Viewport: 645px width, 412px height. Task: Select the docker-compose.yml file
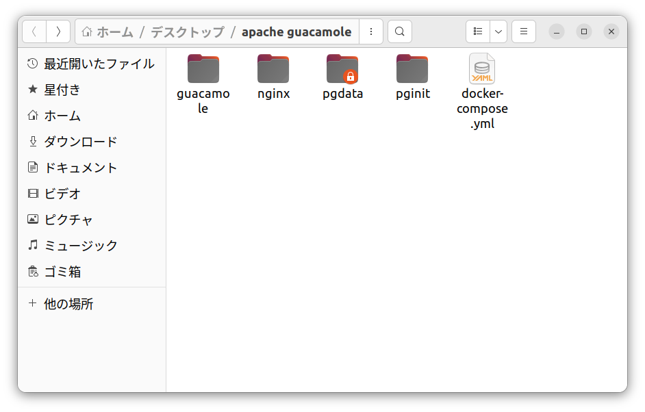482,68
